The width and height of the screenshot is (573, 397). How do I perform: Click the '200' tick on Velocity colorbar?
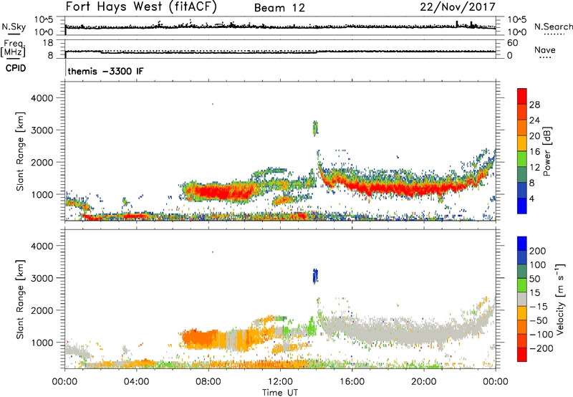(x=538, y=251)
